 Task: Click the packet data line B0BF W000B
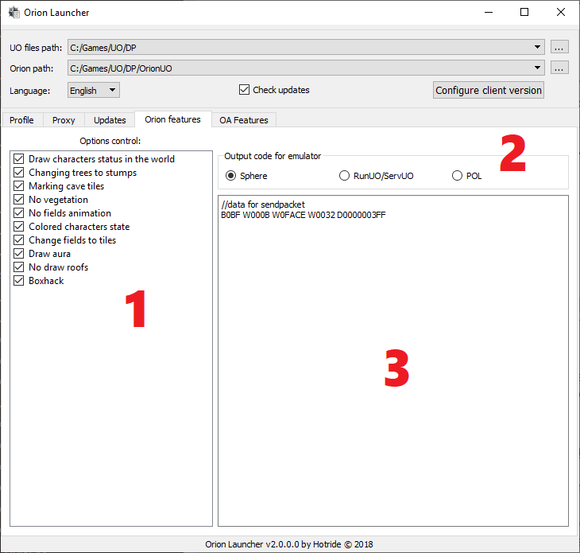(x=304, y=215)
